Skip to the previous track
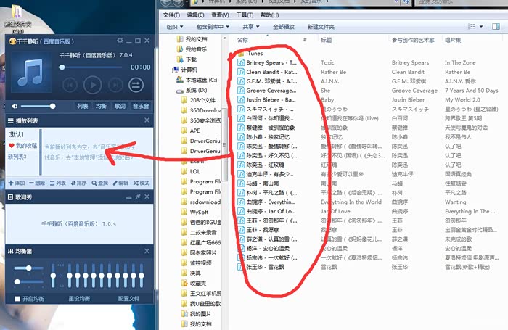The width and height of the screenshot is (508, 330). tap(70, 85)
